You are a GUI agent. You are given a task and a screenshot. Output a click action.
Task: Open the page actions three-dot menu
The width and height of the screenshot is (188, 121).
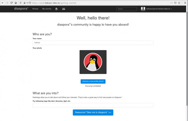[171, 3]
